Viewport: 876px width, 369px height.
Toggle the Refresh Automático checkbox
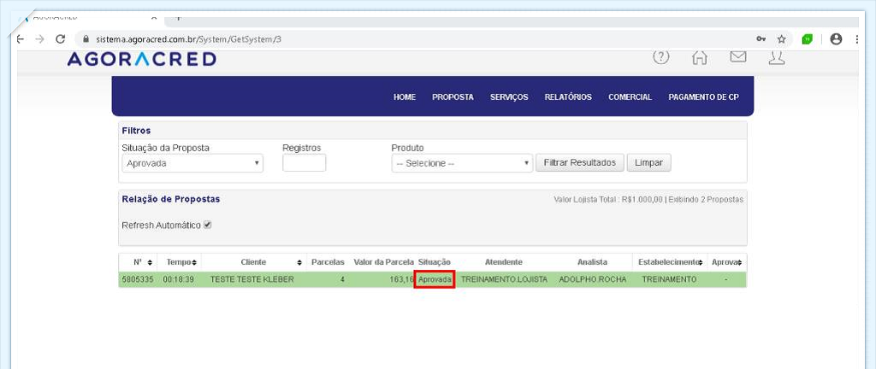pyautogui.click(x=207, y=225)
